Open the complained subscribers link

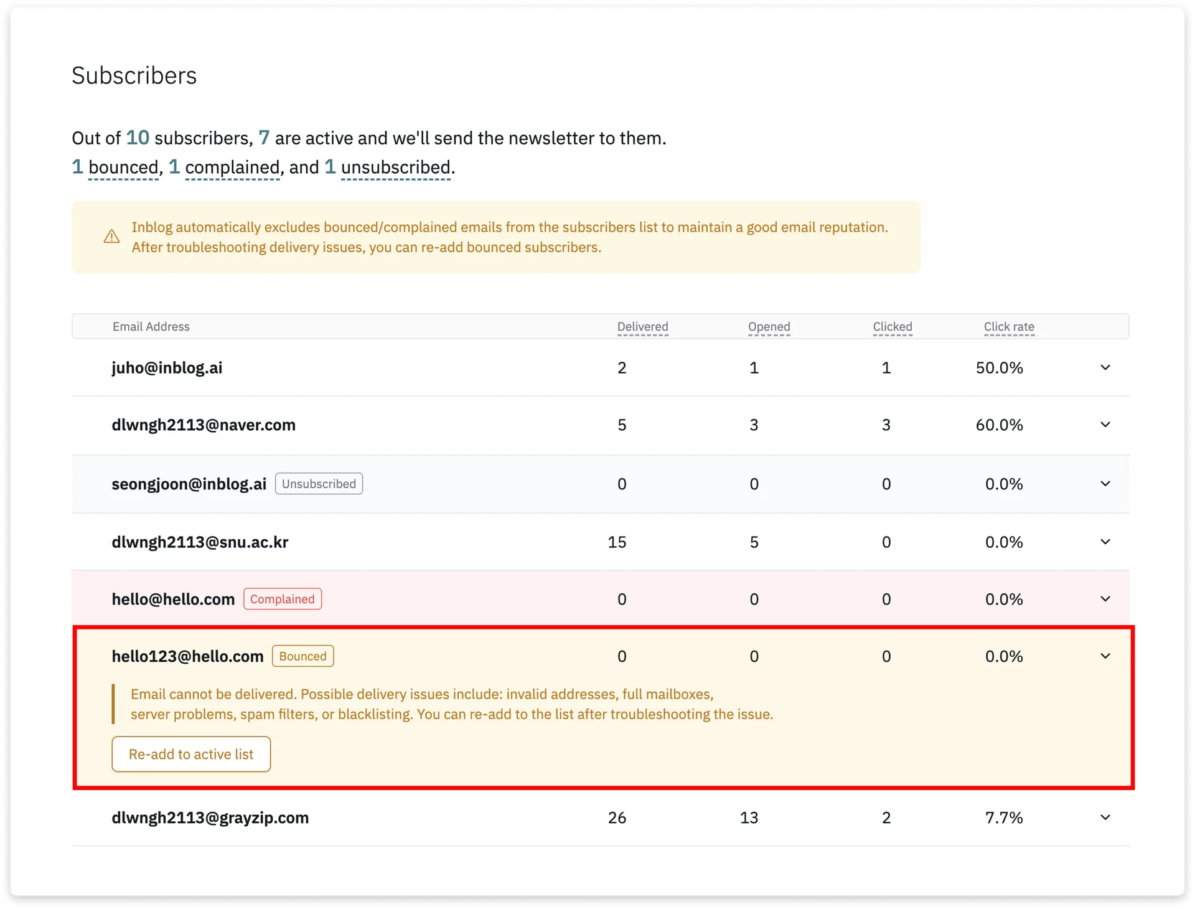tap(232, 167)
